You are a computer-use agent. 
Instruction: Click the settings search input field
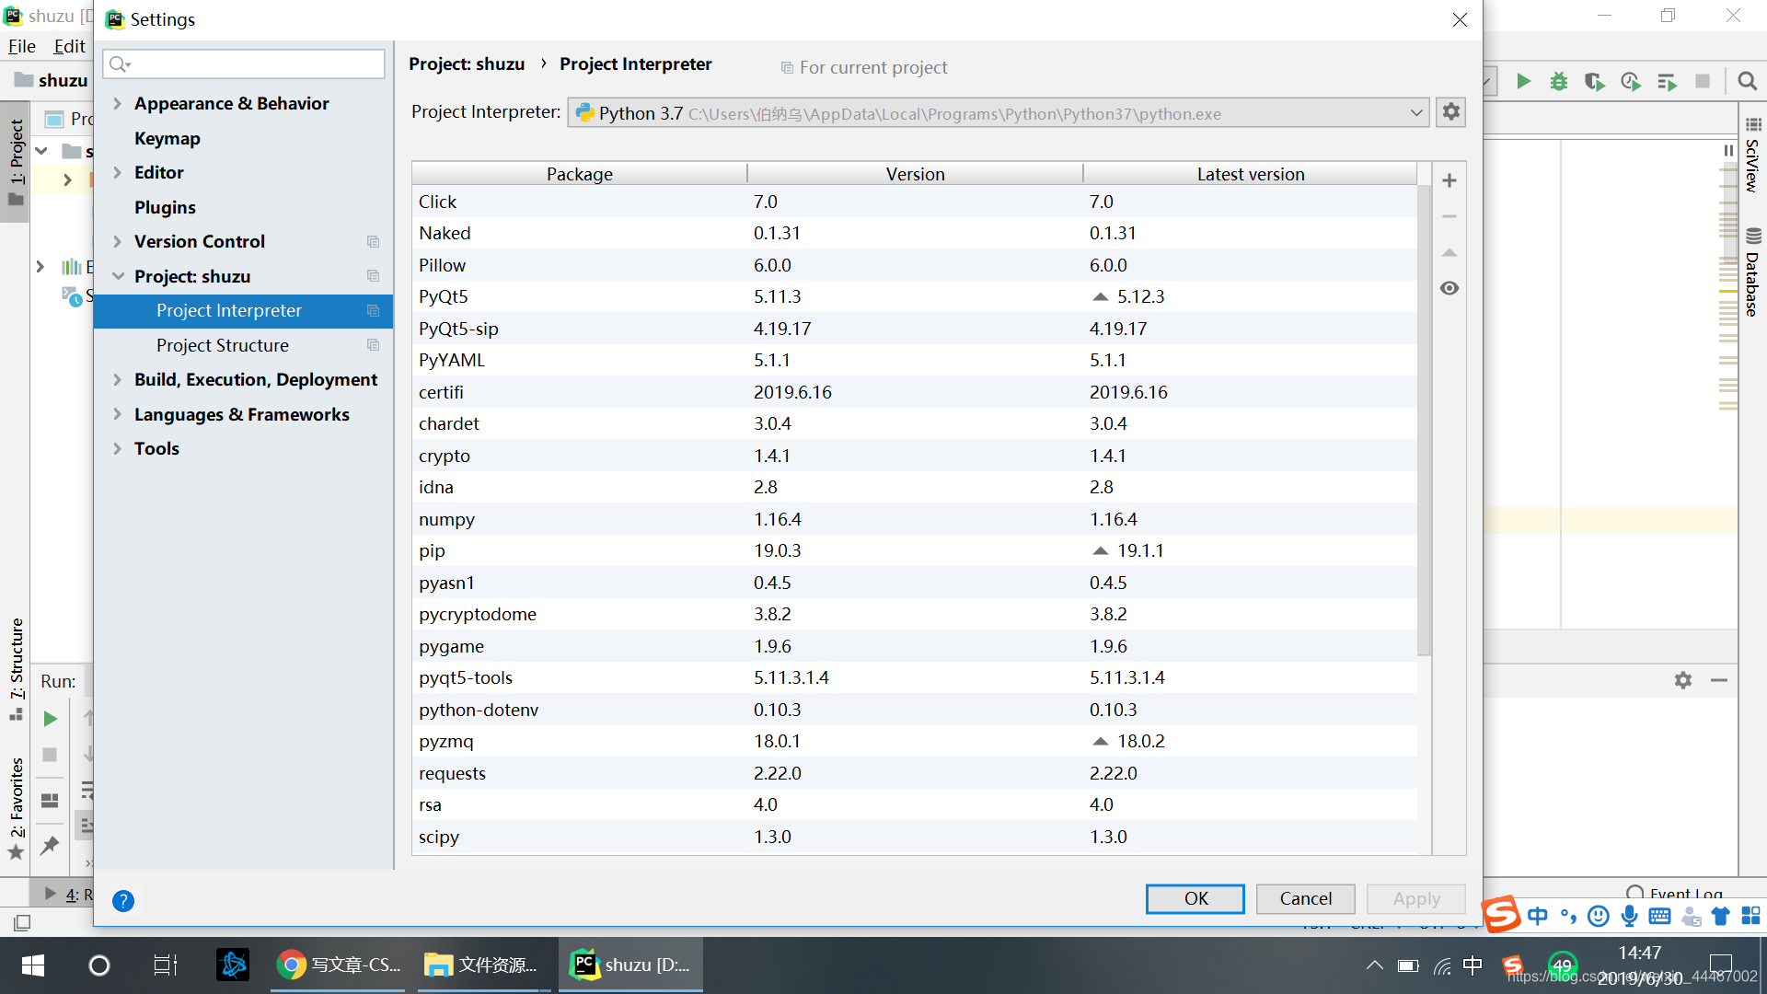click(245, 64)
